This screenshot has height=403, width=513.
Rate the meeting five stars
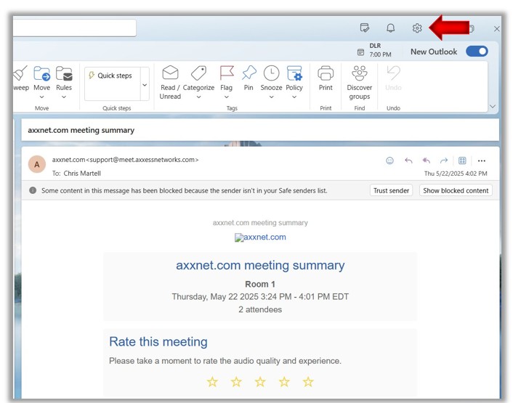coord(308,382)
